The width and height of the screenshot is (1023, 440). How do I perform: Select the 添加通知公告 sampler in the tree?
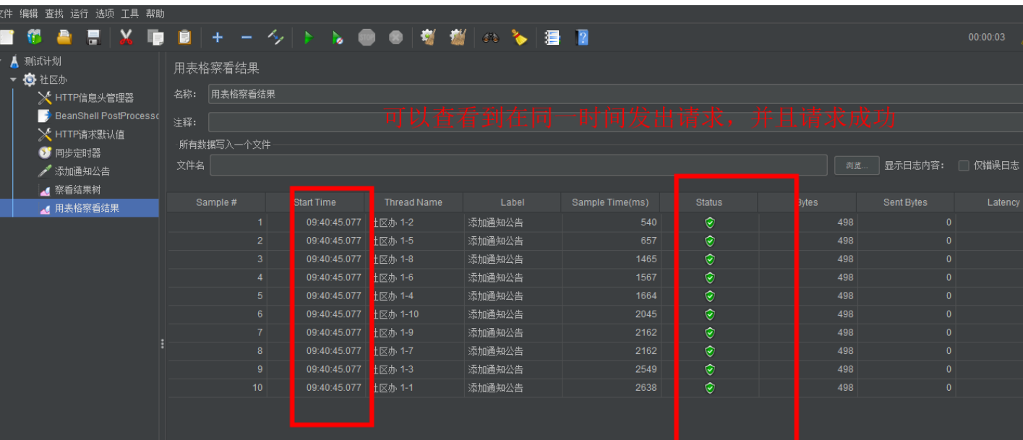pyautogui.click(x=82, y=171)
